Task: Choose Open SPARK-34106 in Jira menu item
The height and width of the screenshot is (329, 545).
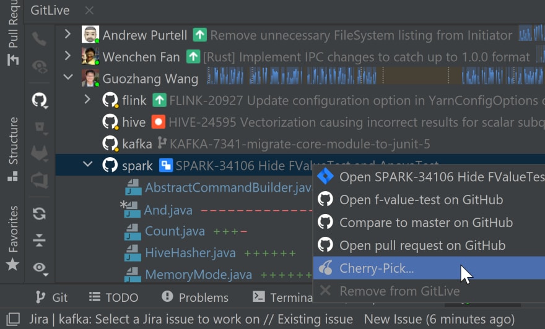Action: 429,177
